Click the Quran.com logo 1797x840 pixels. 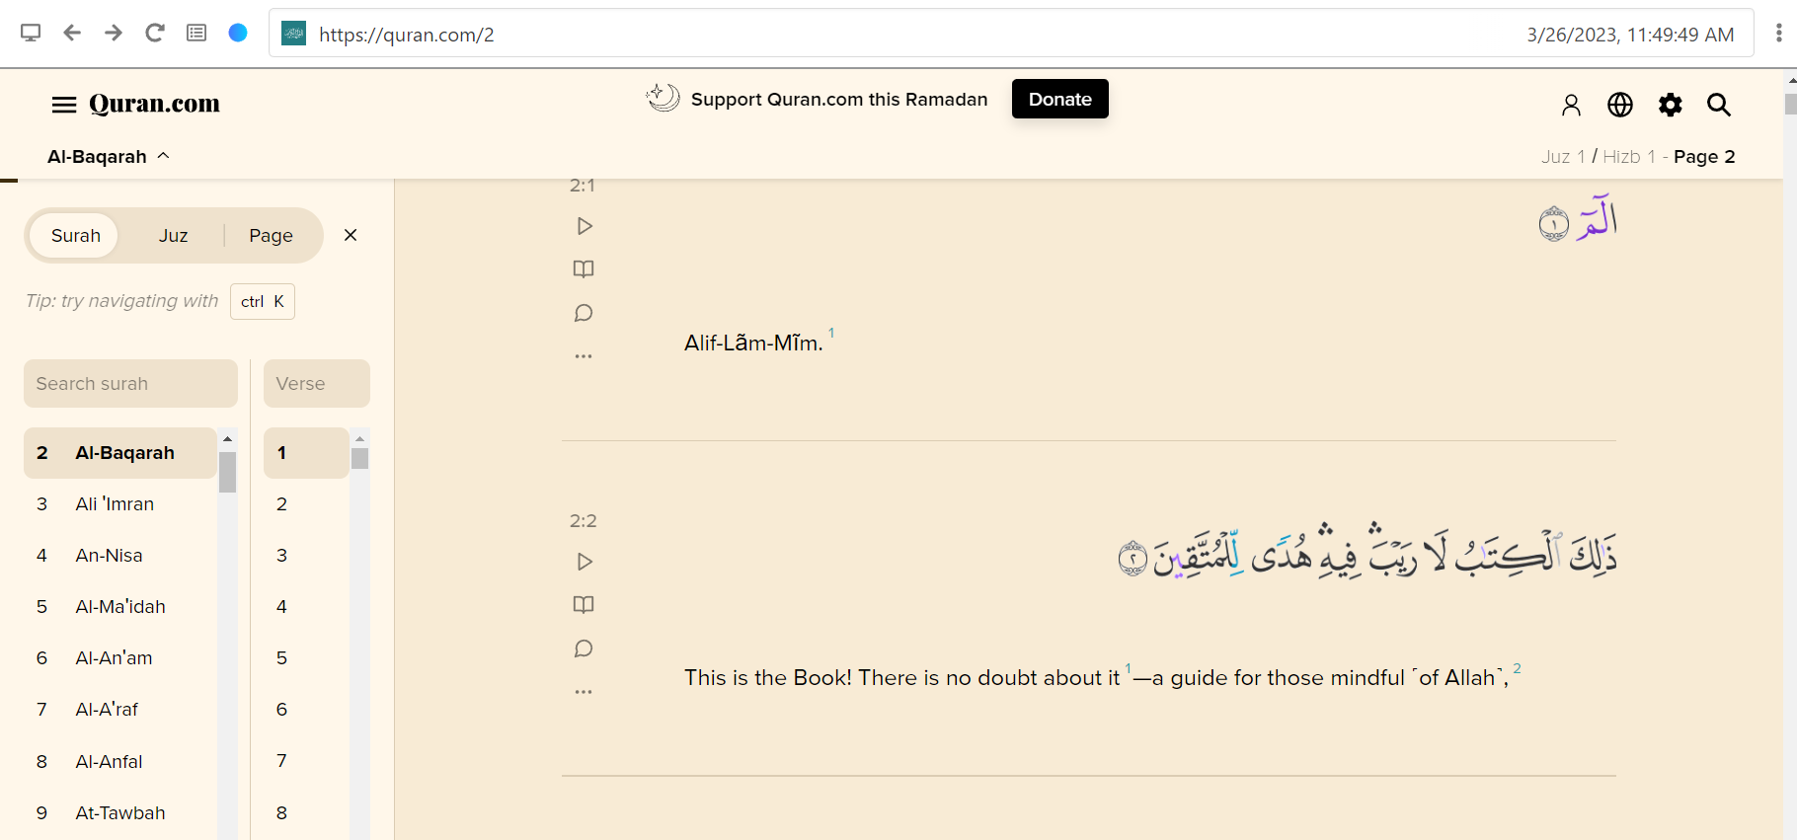pyautogui.click(x=154, y=104)
